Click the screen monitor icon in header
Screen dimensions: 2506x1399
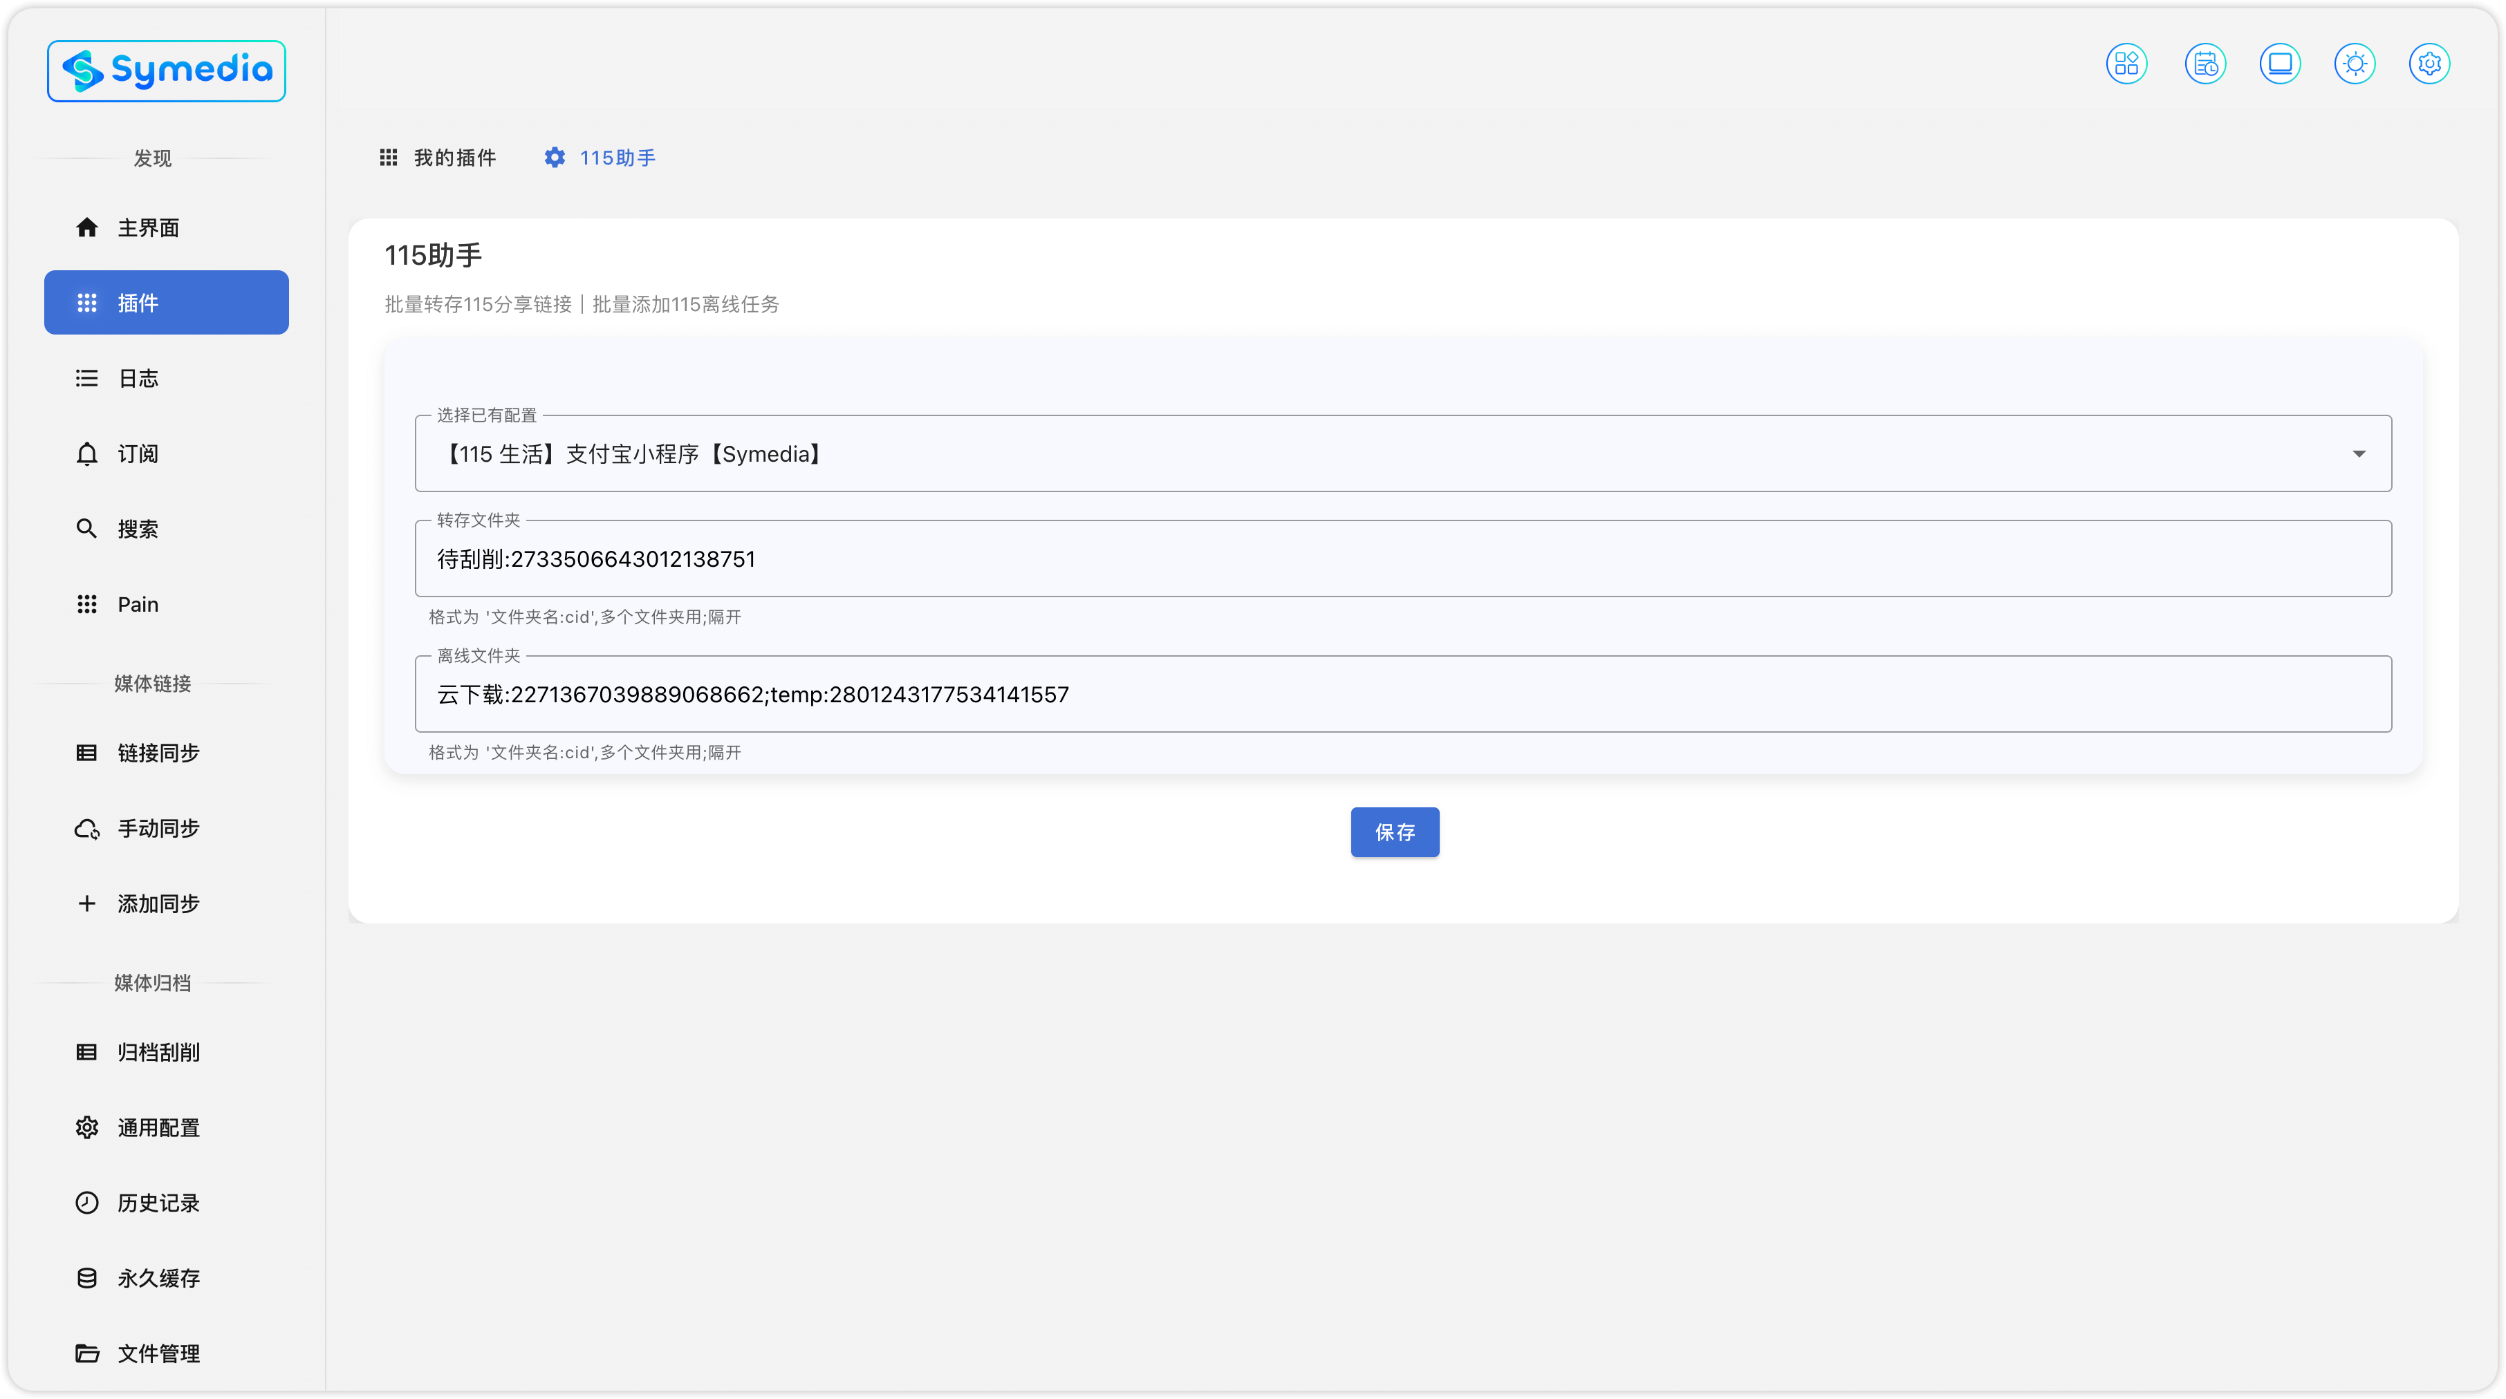pos(2279,64)
